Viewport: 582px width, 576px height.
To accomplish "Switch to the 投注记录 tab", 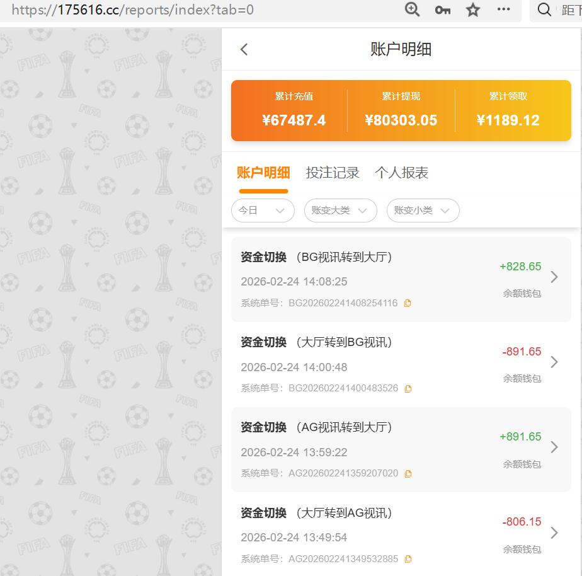I will coord(333,171).
